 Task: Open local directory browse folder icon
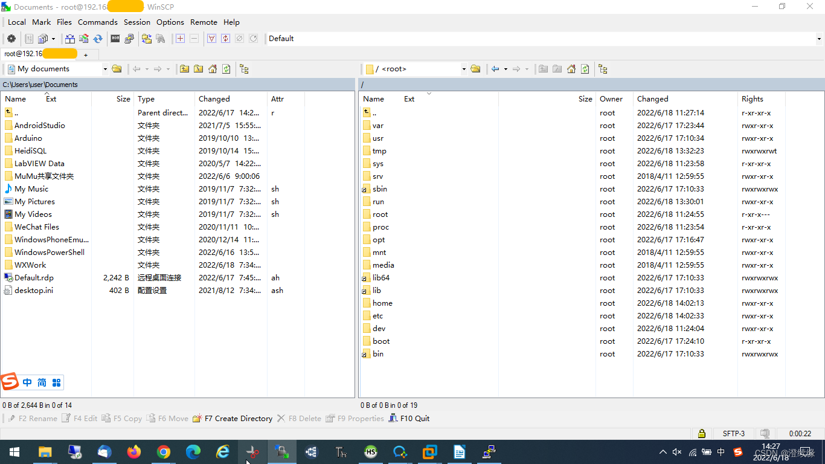point(117,69)
